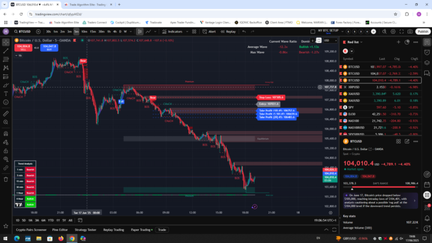Open the Indicators dialog

(x=172, y=32)
